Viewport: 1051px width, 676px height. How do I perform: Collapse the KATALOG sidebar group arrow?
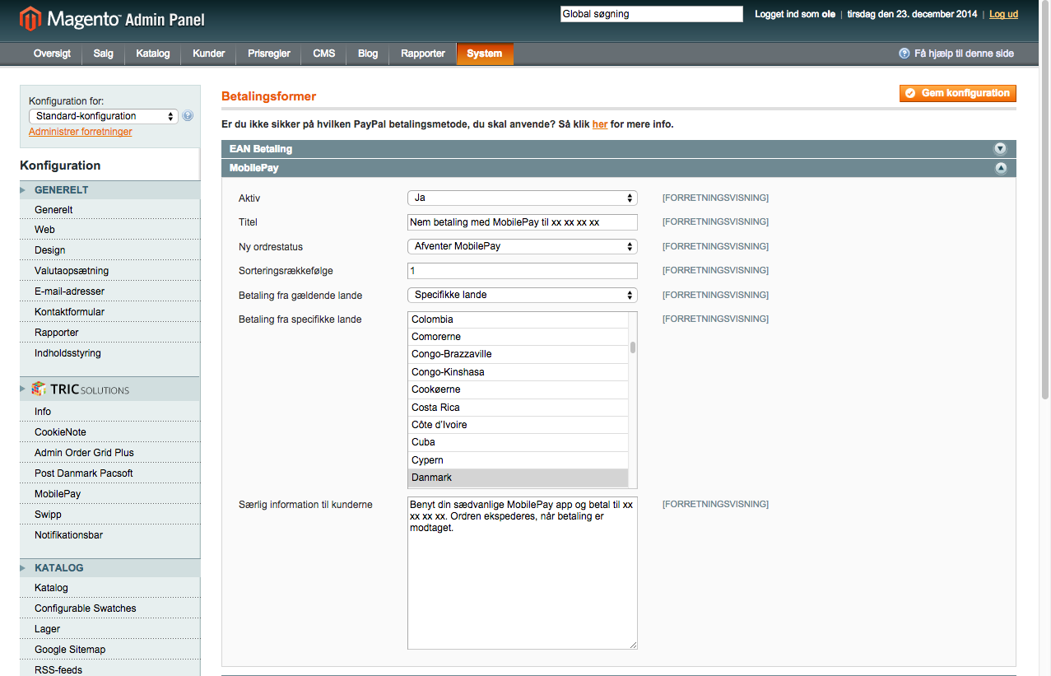pyautogui.click(x=24, y=568)
